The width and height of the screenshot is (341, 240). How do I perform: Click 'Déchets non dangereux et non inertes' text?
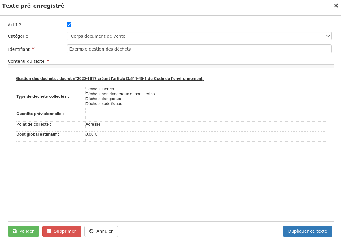coord(120,94)
